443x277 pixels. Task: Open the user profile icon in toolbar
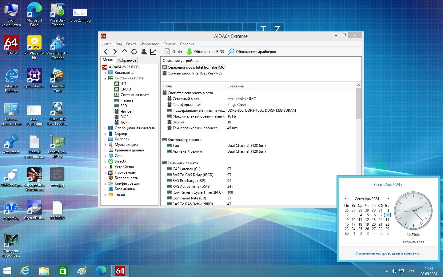point(143,52)
